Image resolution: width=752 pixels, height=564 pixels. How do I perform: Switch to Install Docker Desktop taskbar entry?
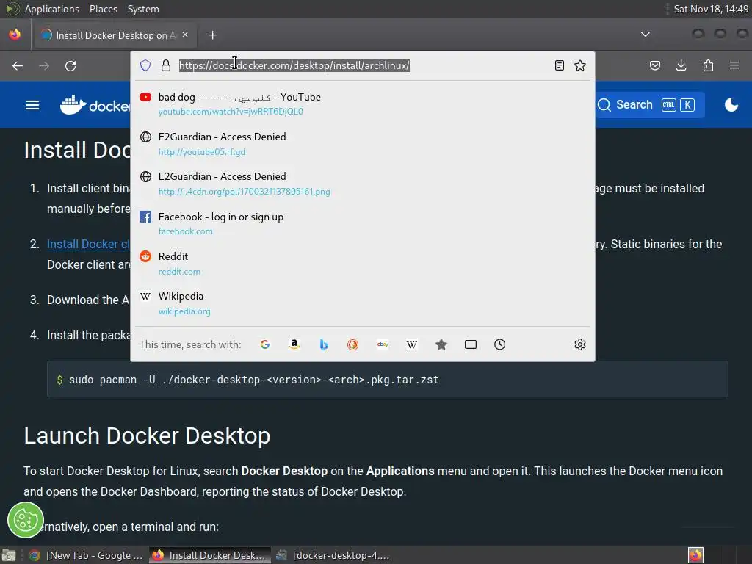pyautogui.click(x=209, y=555)
